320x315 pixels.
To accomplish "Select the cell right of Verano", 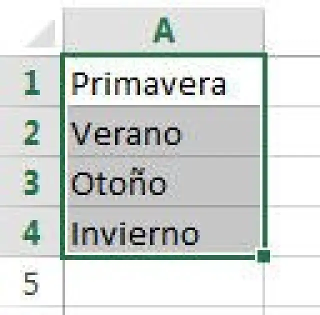I will 293,131.
